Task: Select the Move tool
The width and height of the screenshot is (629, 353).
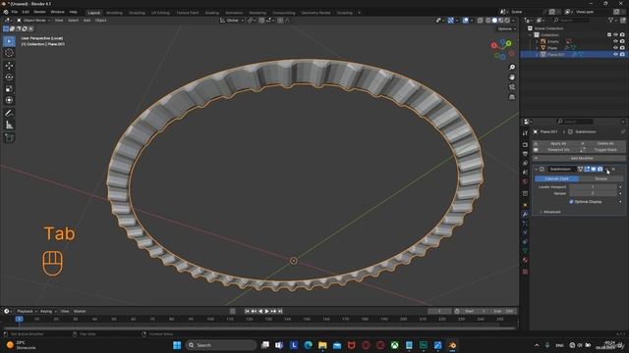Action: [9, 66]
